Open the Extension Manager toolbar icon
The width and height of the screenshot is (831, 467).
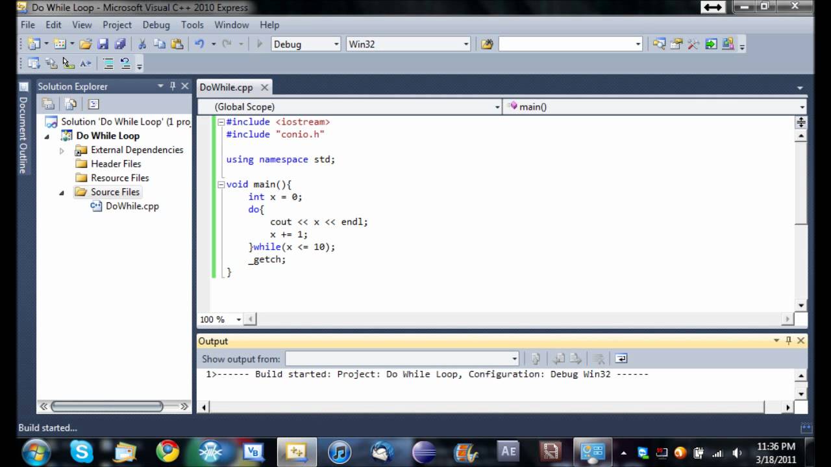coord(728,44)
